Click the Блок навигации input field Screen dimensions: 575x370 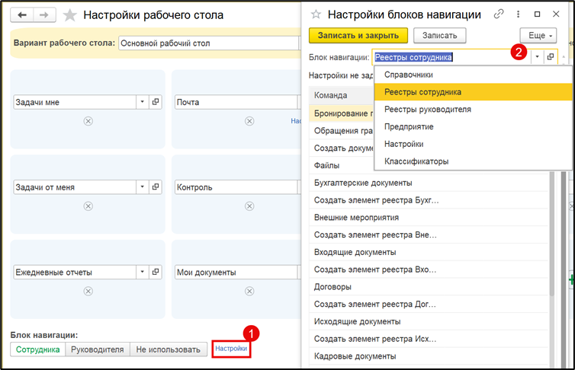[451, 57]
